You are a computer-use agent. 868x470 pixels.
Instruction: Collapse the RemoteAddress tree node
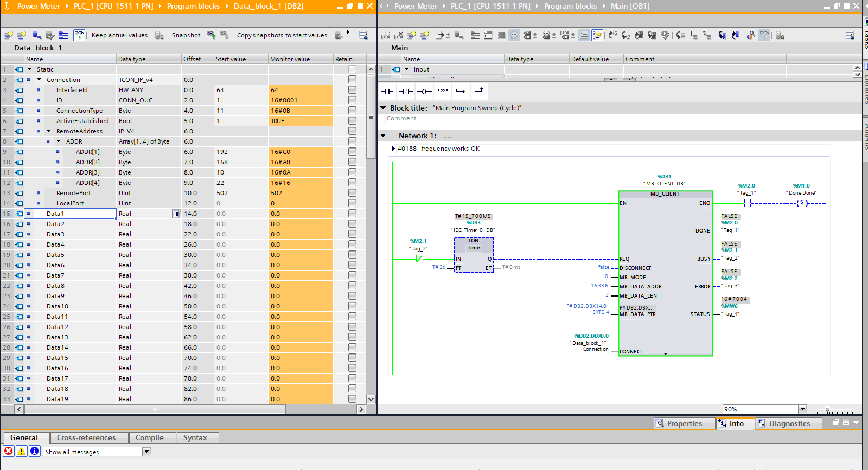pos(49,131)
